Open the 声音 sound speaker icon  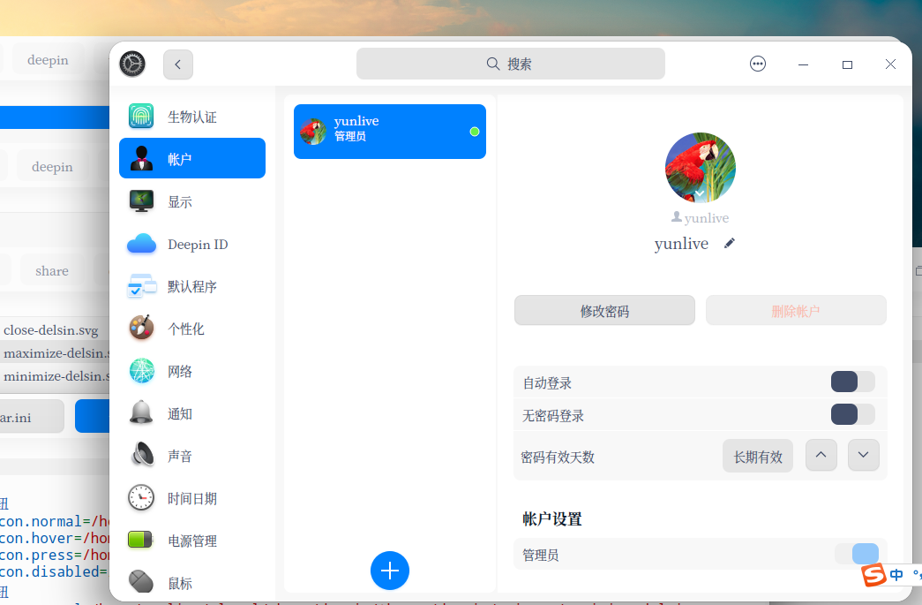point(142,455)
